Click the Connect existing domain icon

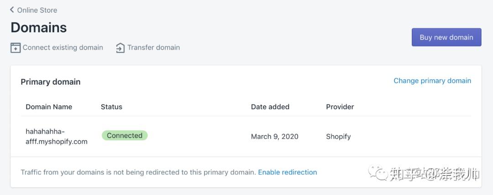(16, 48)
